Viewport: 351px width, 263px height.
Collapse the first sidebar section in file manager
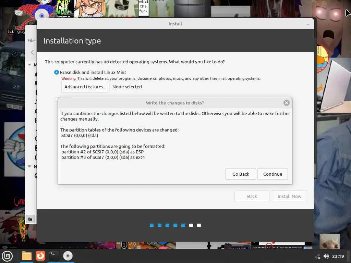(x=29, y=65)
